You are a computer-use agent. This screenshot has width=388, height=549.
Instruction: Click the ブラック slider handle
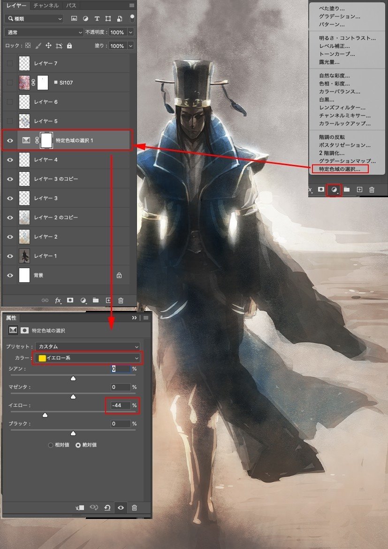(x=73, y=433)
